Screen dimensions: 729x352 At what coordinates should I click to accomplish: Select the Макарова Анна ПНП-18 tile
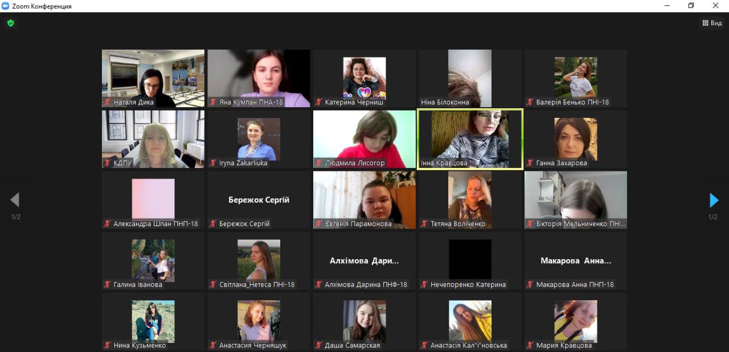point(575,260)
